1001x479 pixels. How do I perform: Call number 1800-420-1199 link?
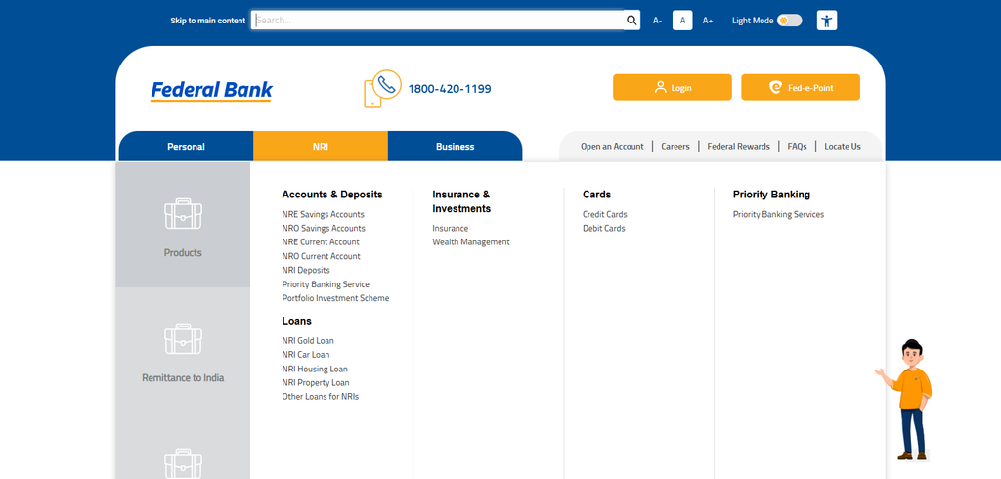(x=450, y=89)
